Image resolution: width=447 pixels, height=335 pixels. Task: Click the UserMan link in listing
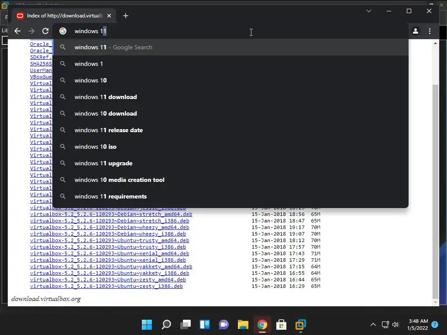pos(41,70)
